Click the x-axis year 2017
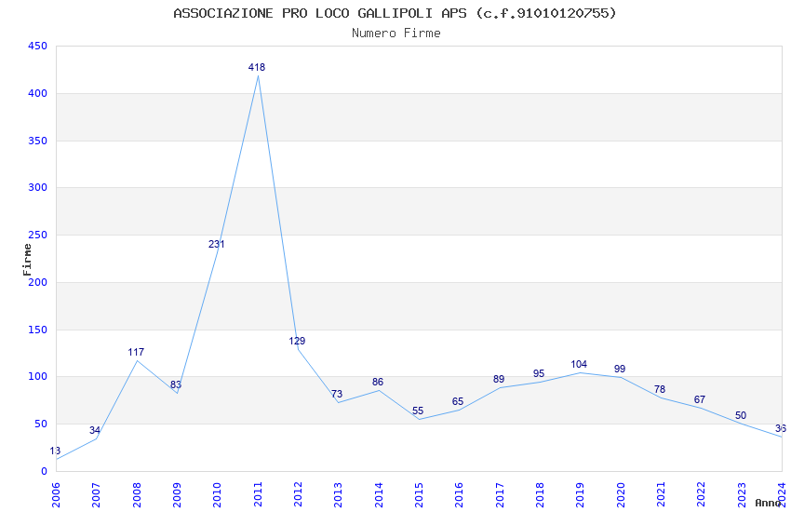The width and height of the screenshot is (791, 512). coord(500,495)
